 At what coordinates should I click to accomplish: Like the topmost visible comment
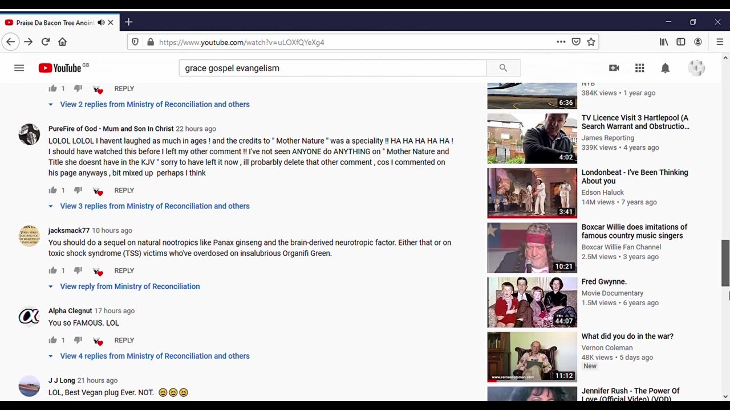[x=53, y=88]
